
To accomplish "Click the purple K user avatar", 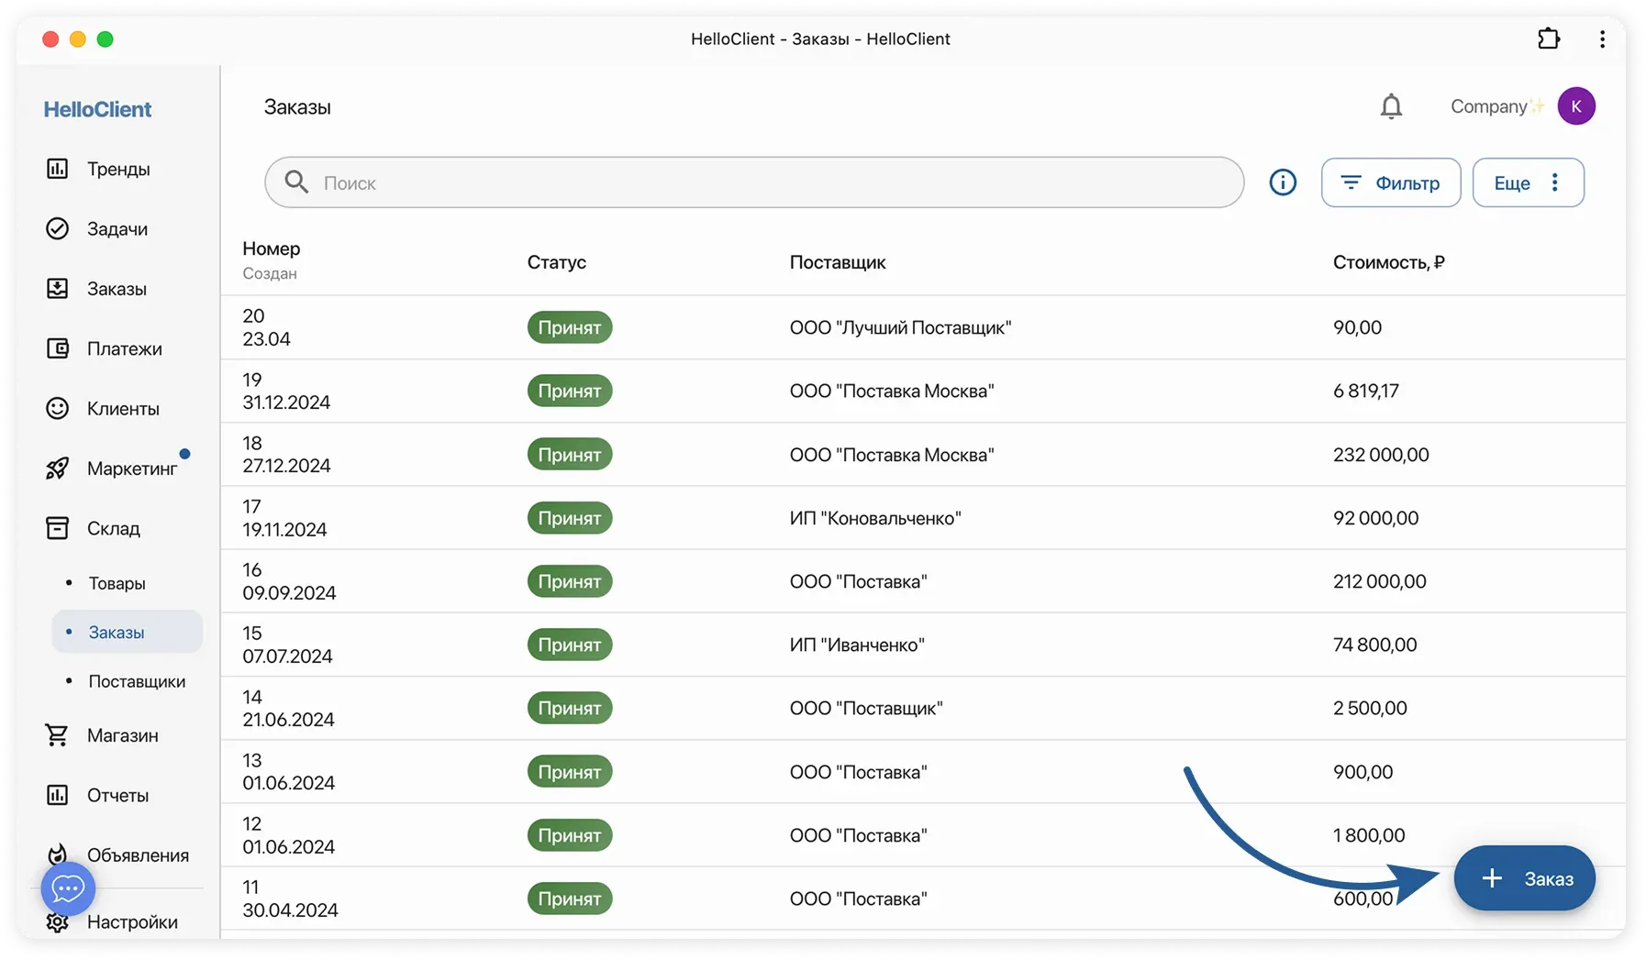I will [1575, 106].
